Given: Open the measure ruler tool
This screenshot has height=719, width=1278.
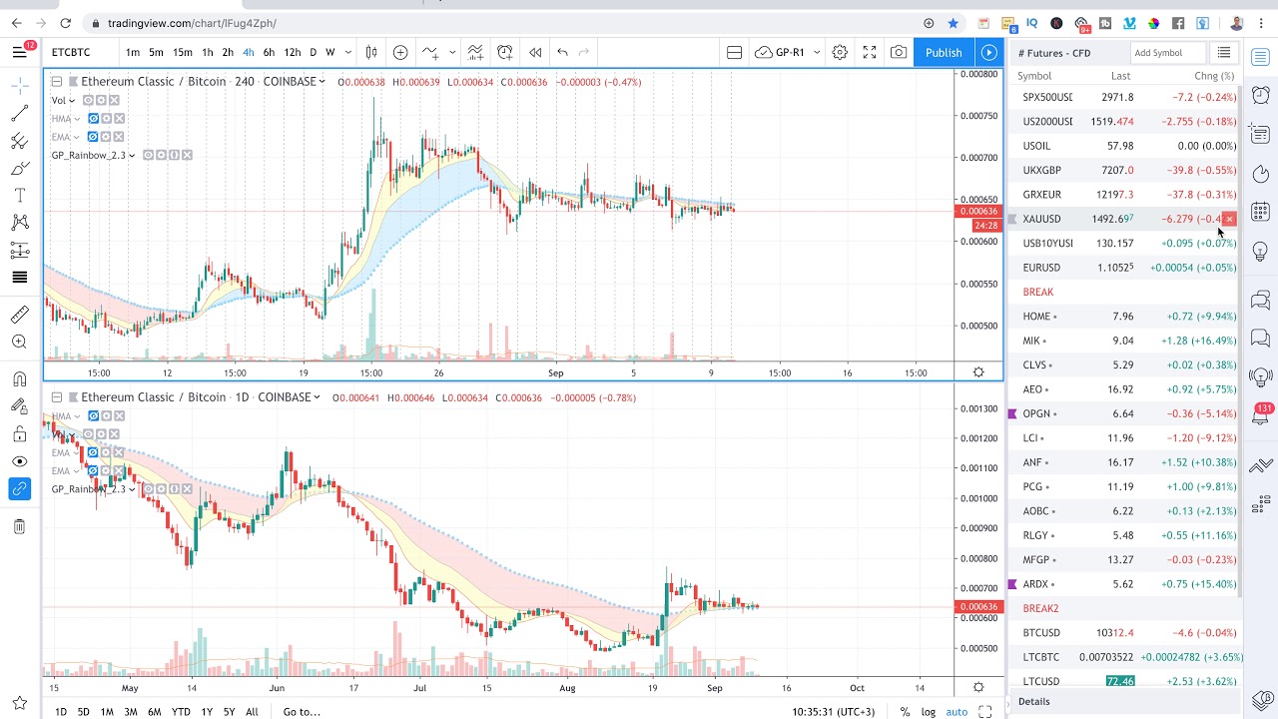Looking at the screenshot, I should pos(19,315).
